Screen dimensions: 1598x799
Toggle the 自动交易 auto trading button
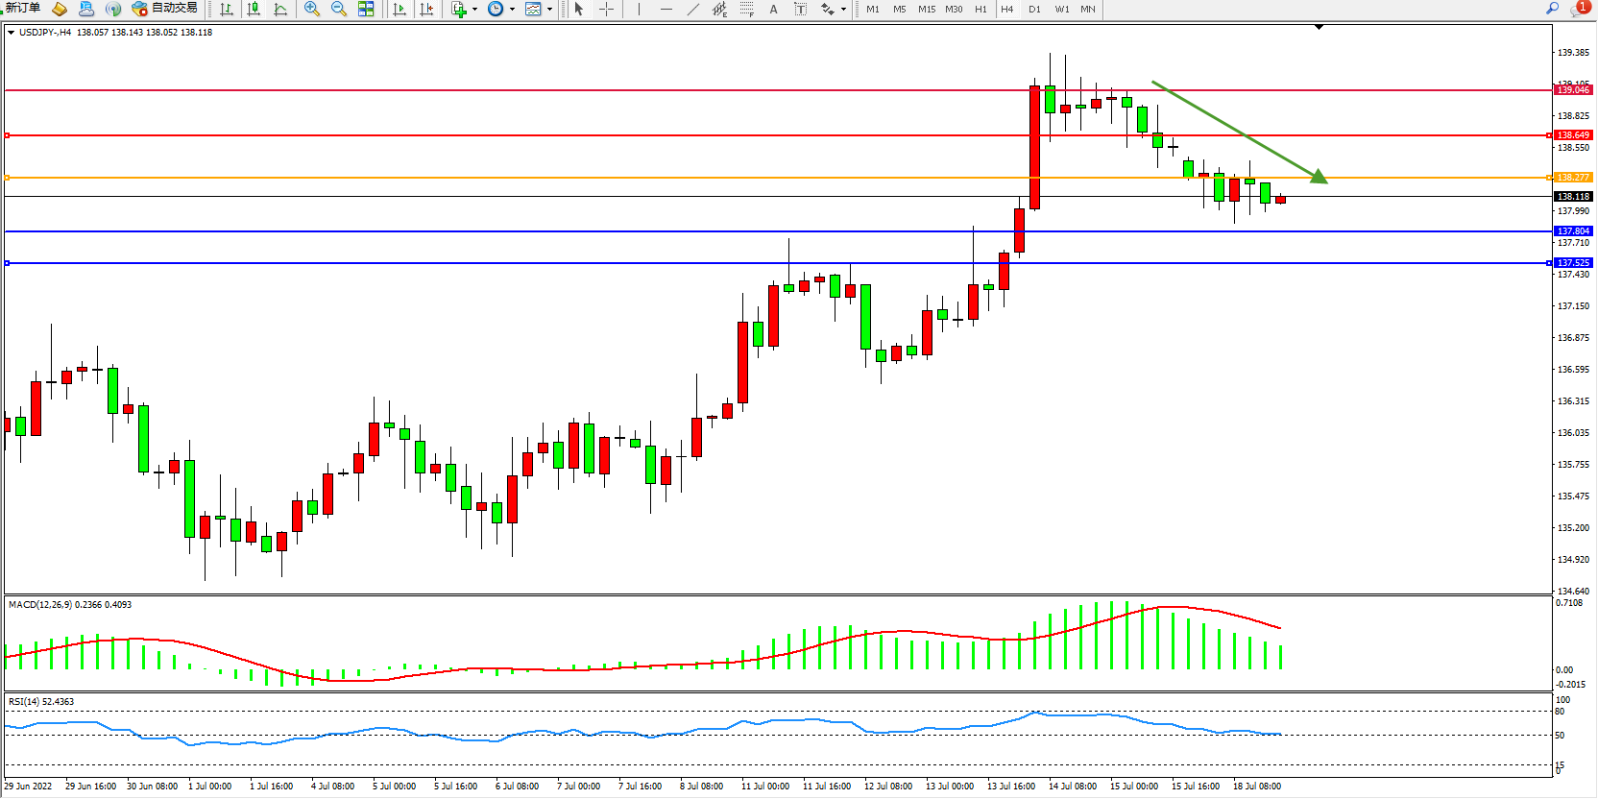[165, 9]
